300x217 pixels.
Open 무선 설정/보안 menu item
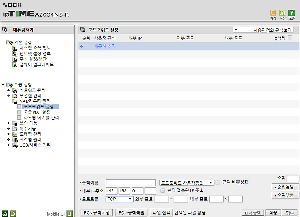click(x=33, y=59)
